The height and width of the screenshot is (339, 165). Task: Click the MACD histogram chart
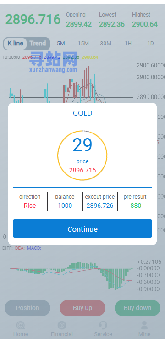tap(71, 275)
